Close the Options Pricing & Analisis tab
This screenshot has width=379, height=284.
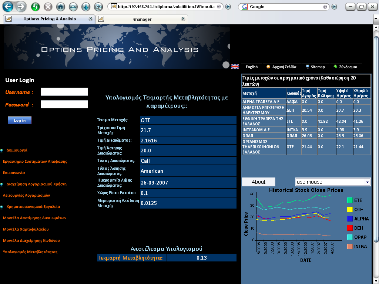coord(91,19)
